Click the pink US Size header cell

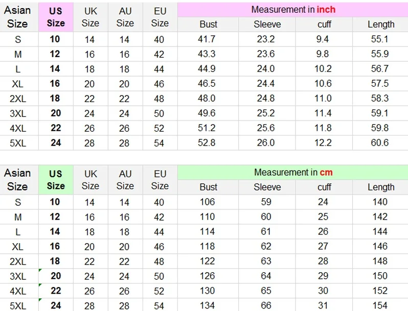[56, 17]
